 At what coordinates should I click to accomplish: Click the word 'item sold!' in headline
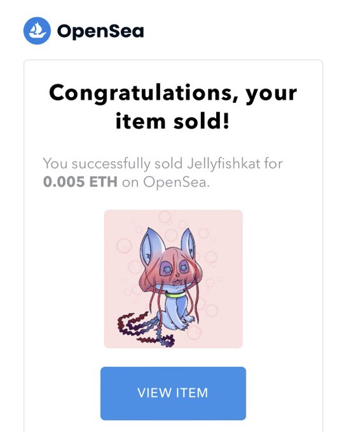pyautogui.click(x=173, y=121)
